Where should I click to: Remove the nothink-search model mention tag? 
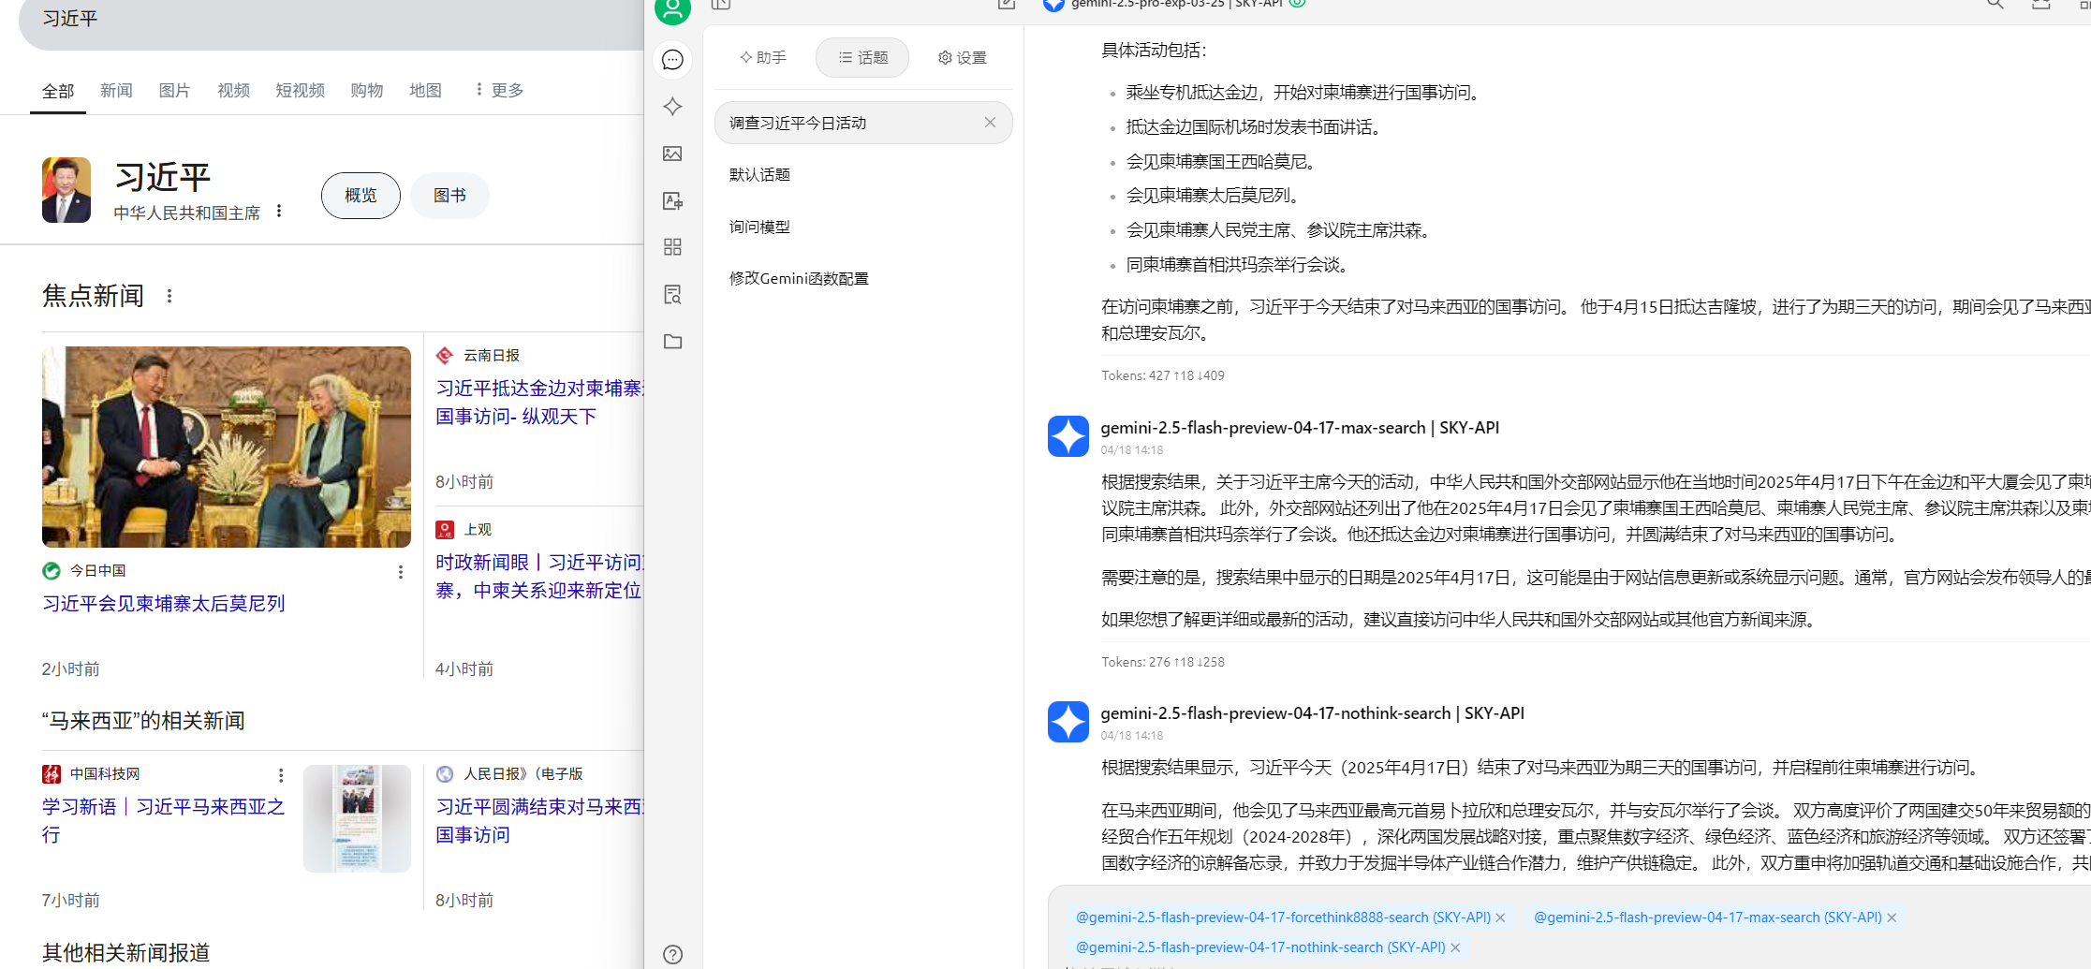click(x=1456, y=947)
